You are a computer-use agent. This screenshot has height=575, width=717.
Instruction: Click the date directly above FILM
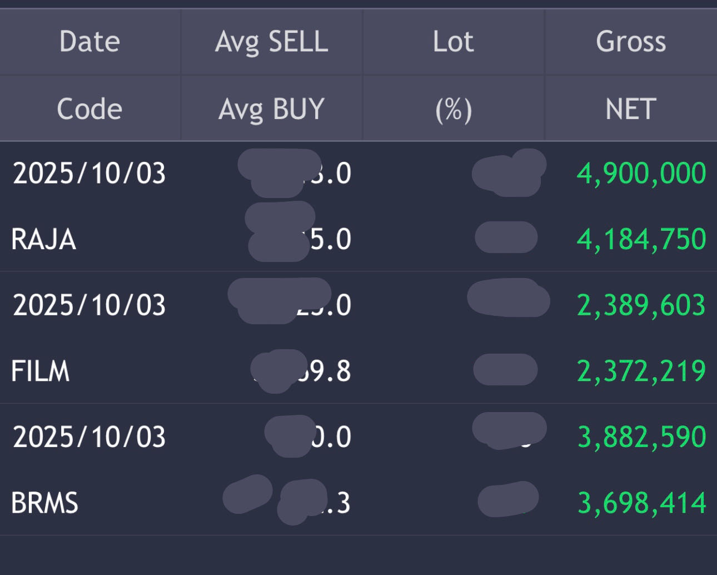[89, 305]
